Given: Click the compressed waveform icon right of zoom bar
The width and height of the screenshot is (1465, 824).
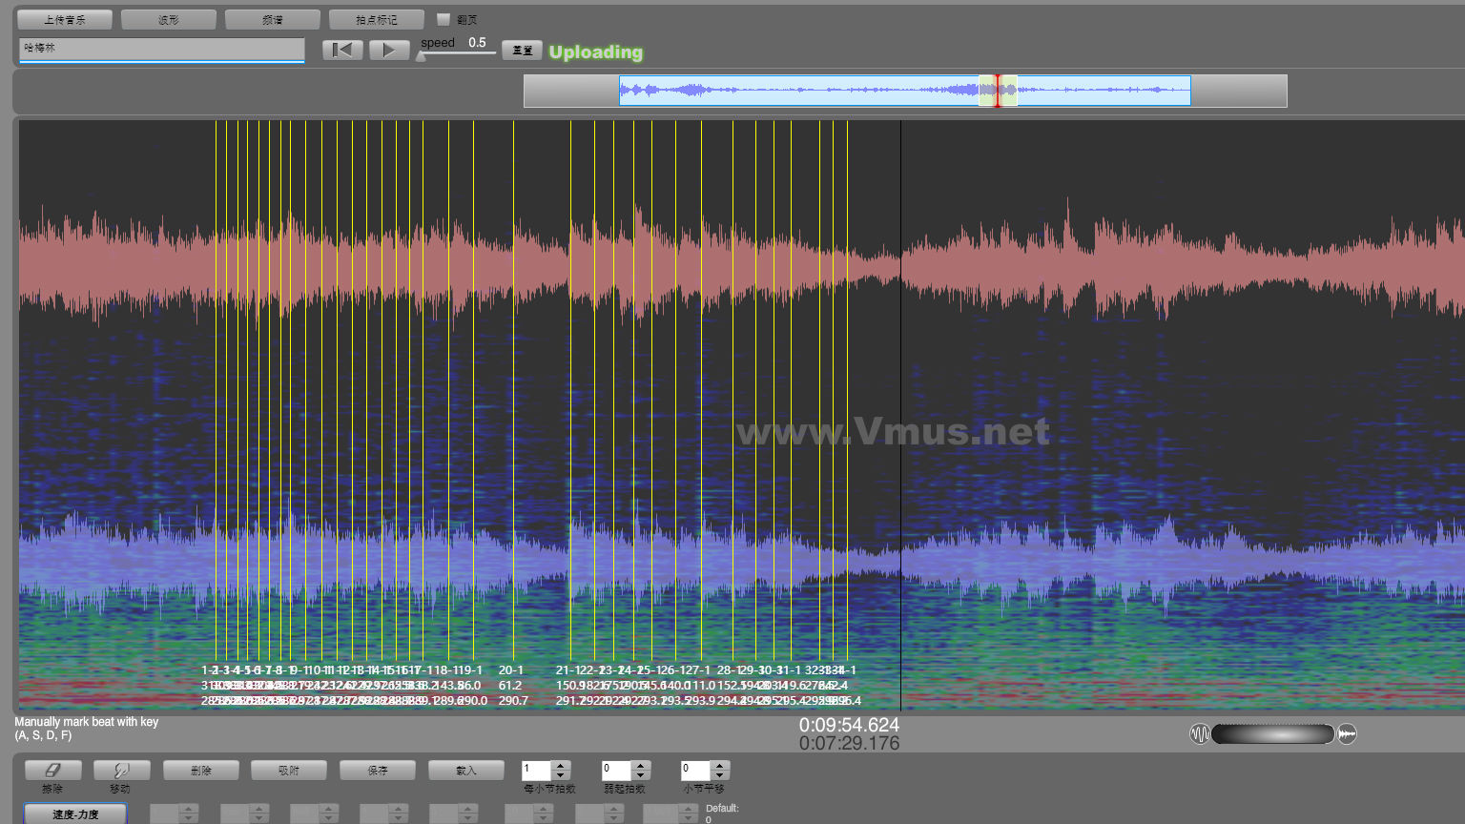Looking at the screenshot, I should click(x=1347, y=733).
